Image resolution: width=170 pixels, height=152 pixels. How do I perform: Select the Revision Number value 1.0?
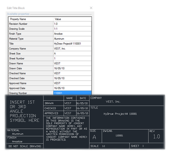73,24
